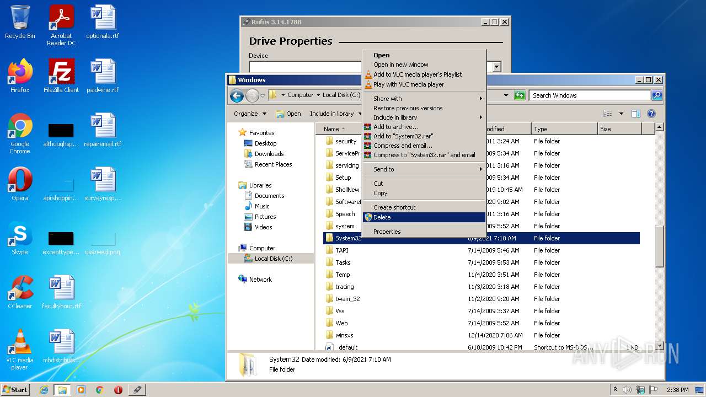Click Explorer forward navigation arrow
The image size is (706, 397).
pos(252,95)
